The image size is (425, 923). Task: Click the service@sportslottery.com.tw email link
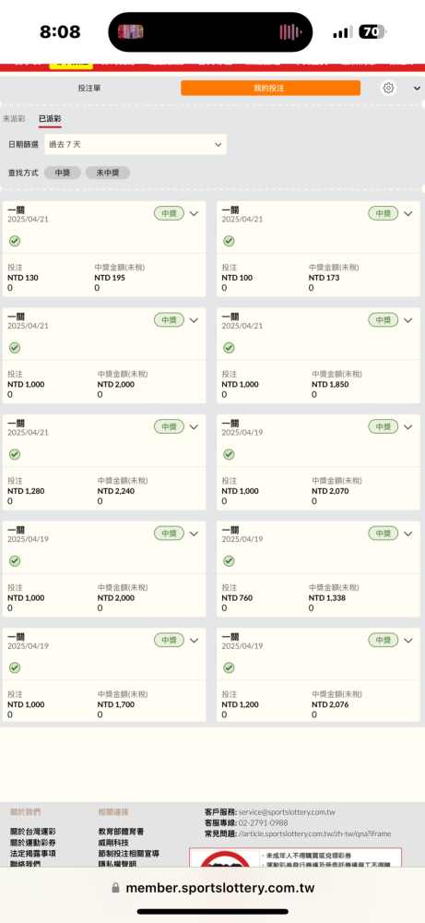point(287,811)
